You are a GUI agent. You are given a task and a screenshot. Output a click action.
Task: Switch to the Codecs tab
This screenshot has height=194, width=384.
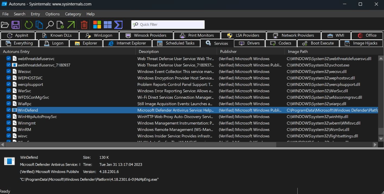[x=281, y=43]
